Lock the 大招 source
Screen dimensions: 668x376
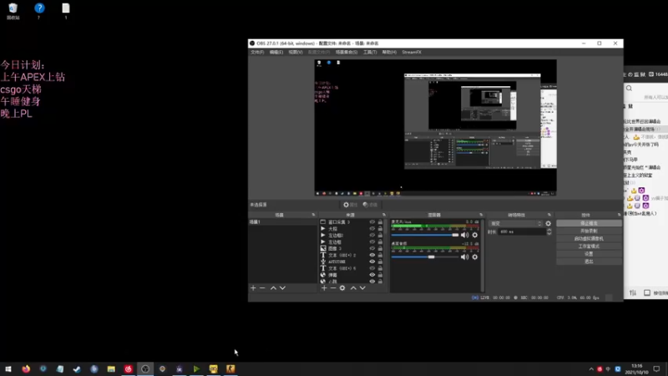pos(380,228)
